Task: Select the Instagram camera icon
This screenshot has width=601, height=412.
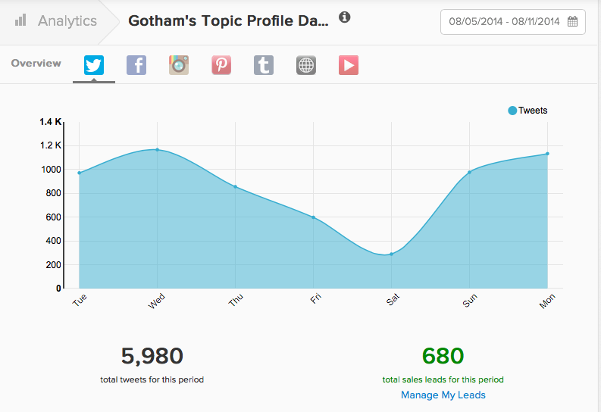Action: point(179,65)
